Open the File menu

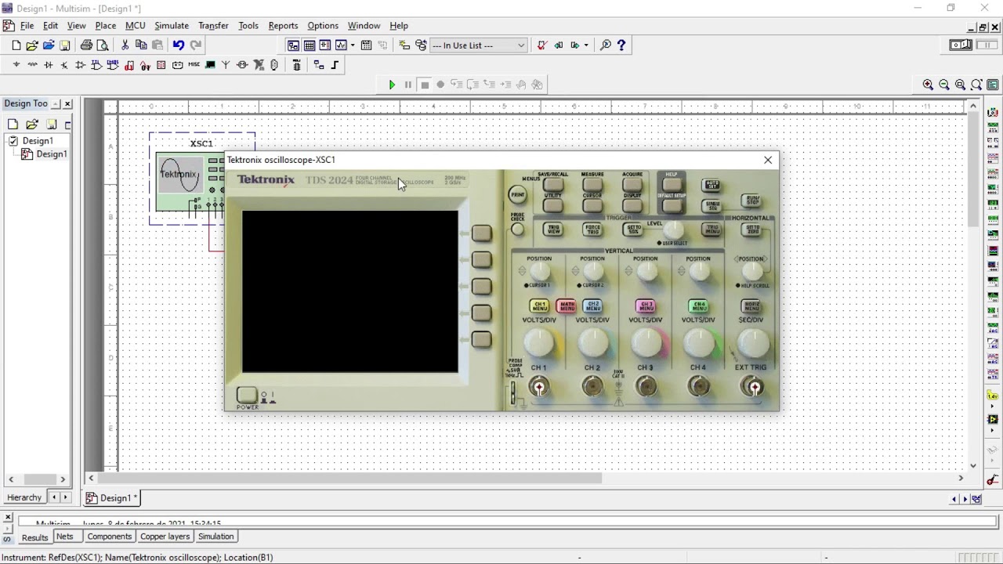[x=27, y=26]
